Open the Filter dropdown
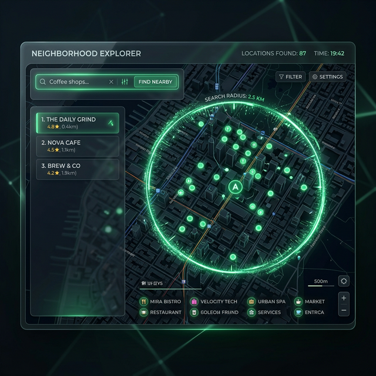The height and width of the screenshot is (376, 376). pyautogui.click(x=290, y=76)
